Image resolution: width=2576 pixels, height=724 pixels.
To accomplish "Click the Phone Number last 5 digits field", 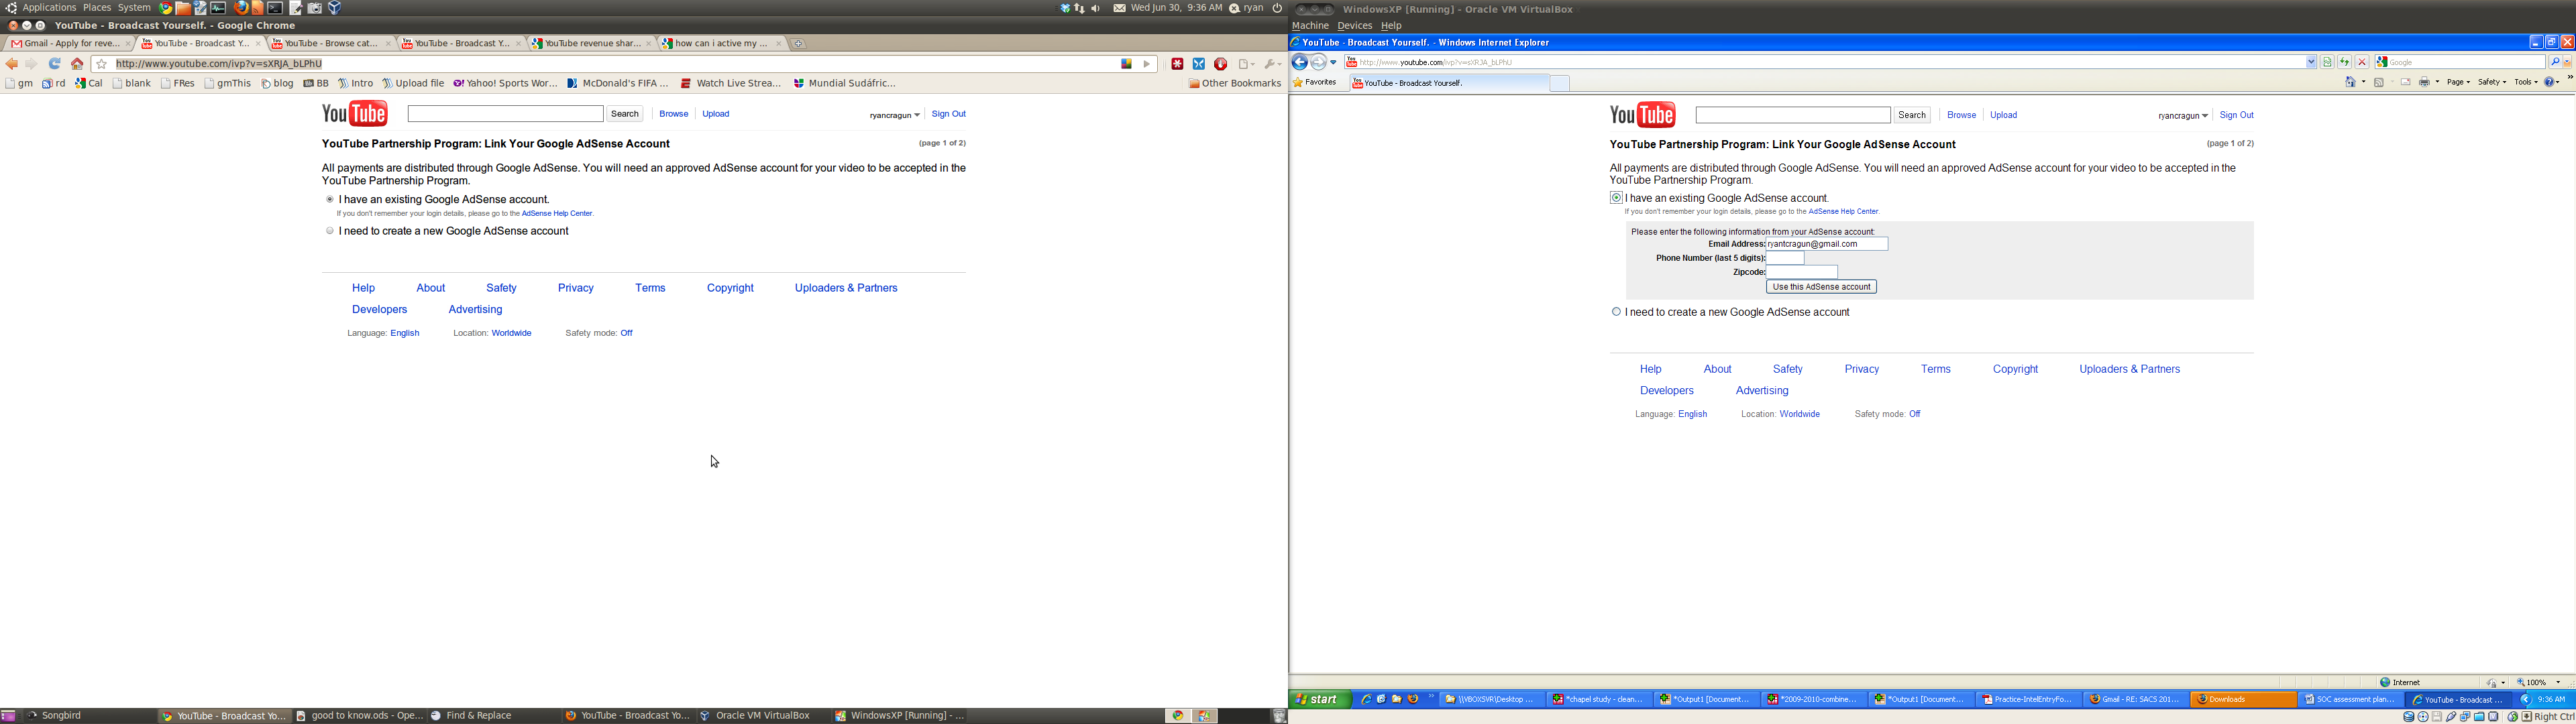I will pos(1785,258).
